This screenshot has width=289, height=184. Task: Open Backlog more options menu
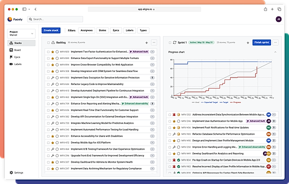pos(154,42)
